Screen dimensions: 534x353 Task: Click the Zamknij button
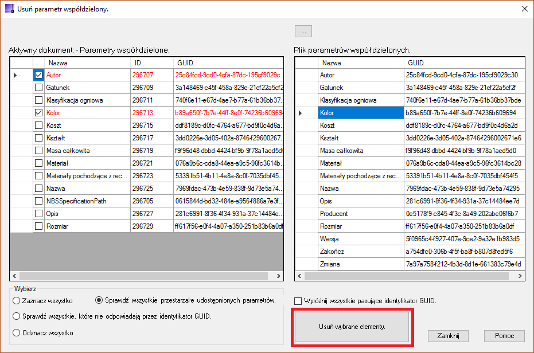click(x=448, y=336)
